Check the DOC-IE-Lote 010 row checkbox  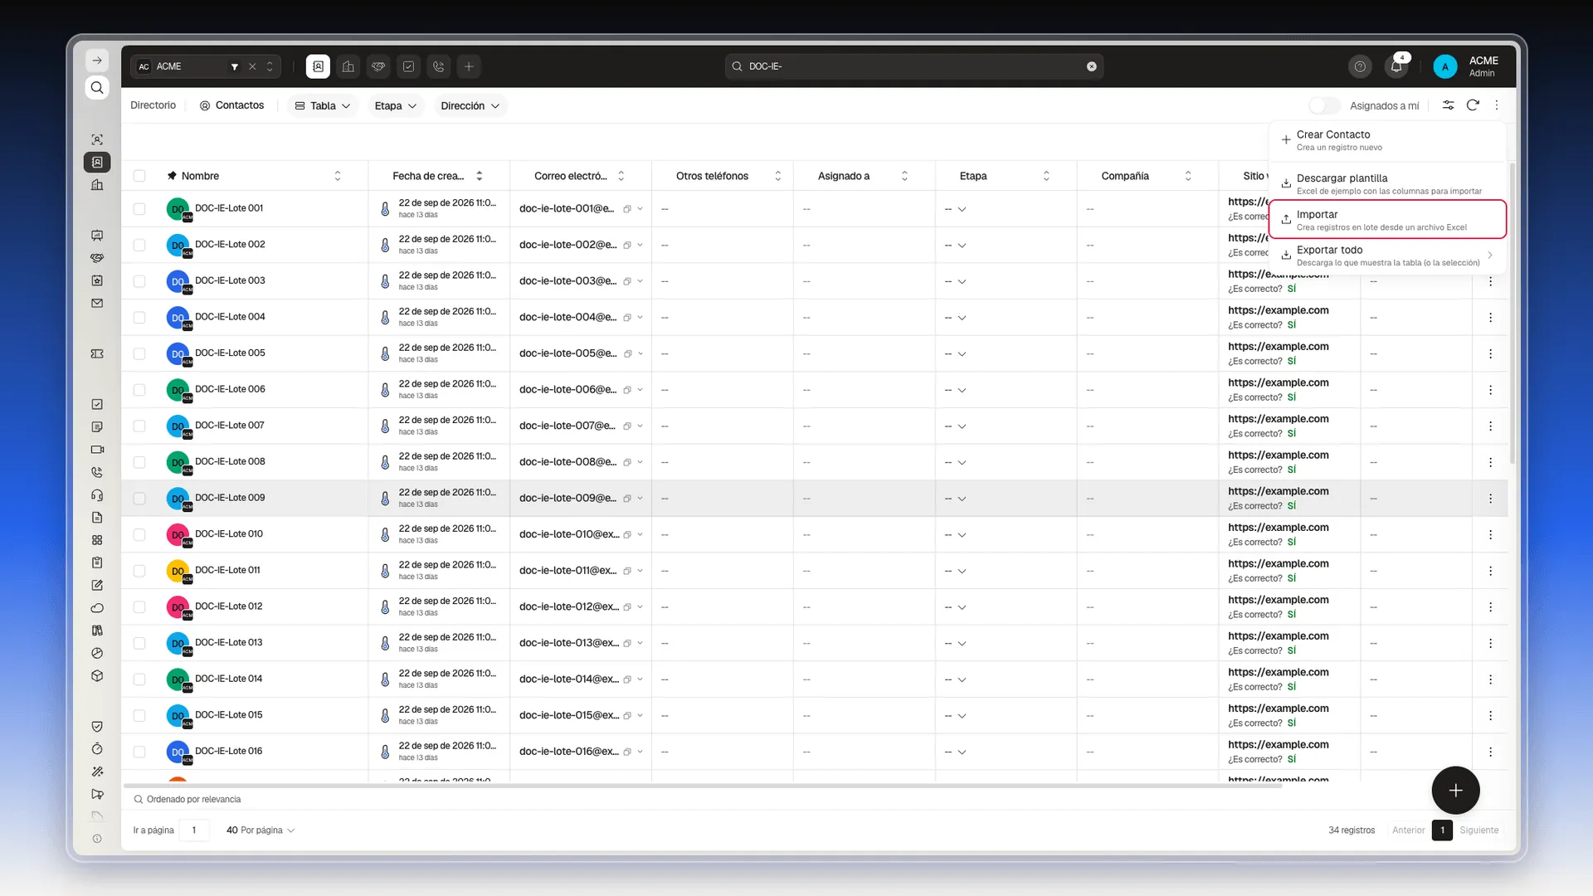(139, 534)
